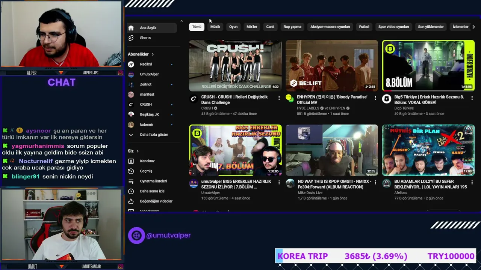Image resolution: width=481 pixels, height=270 pixels.
Task: Click HYBE LABELS avatar beside Bloody Paradise title
Action: tap(290, 99)
